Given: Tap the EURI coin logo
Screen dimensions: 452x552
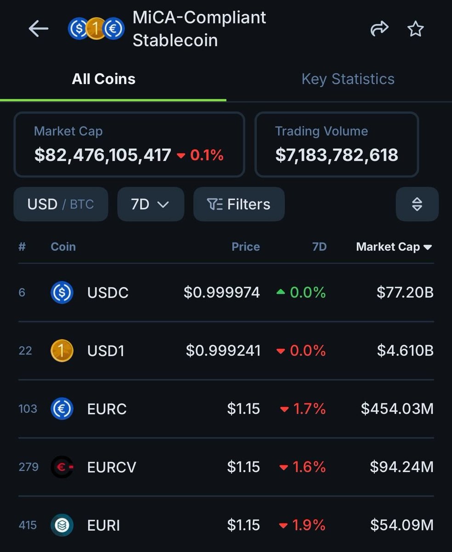Looking at the screenshot, I should [62, 525].
